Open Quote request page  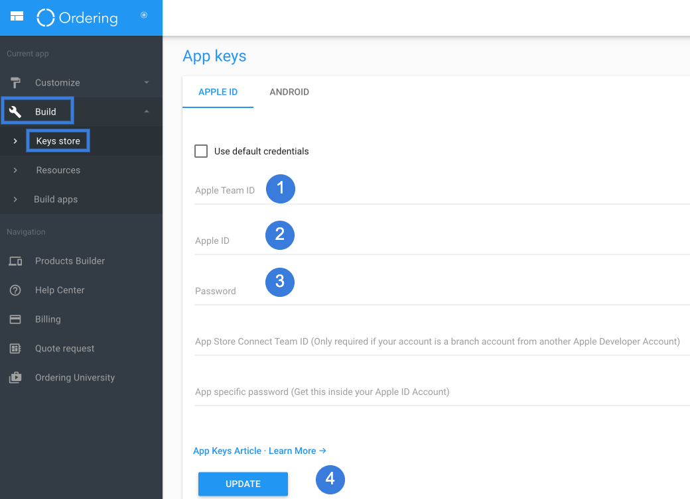point(65,349)
